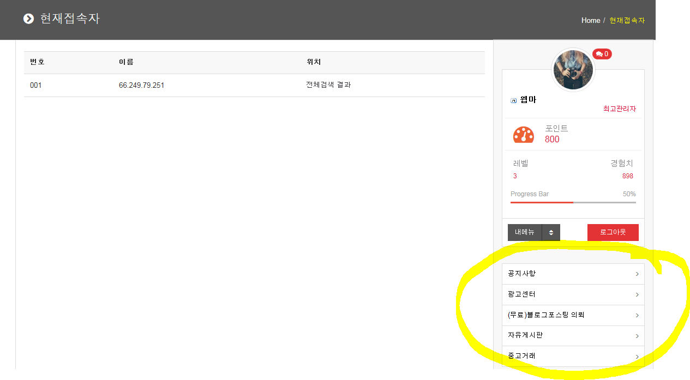Open the profile avatar photo
690x380 pixels.
coord(573,70)
